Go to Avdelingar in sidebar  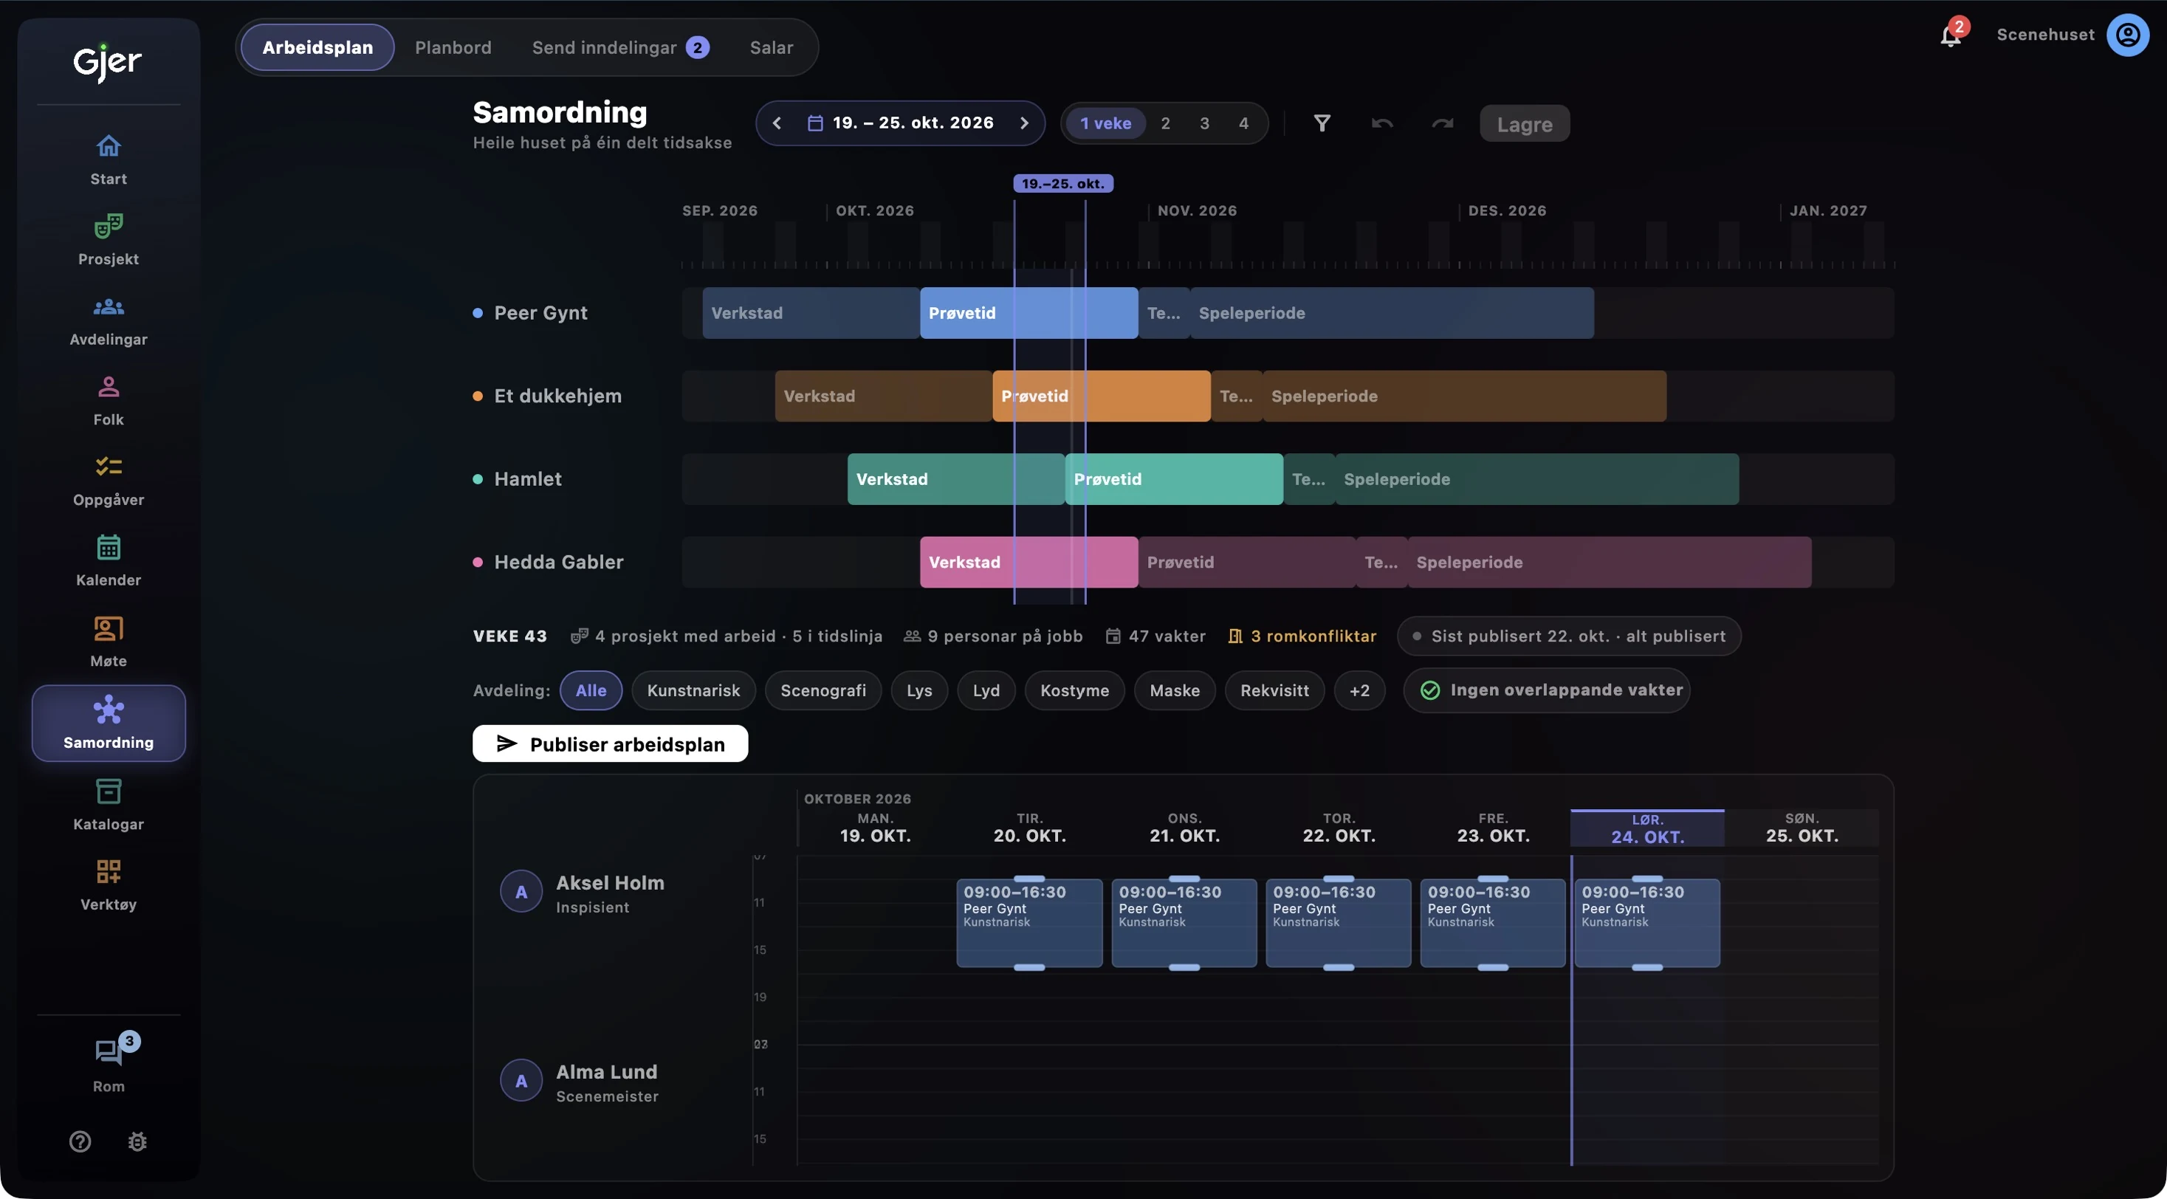109,320
